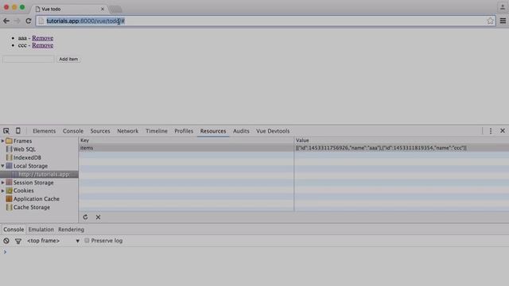Select Cache Storage in the sidebar
Viewport: 509px width, 286px height.
[x=32, y=207]
